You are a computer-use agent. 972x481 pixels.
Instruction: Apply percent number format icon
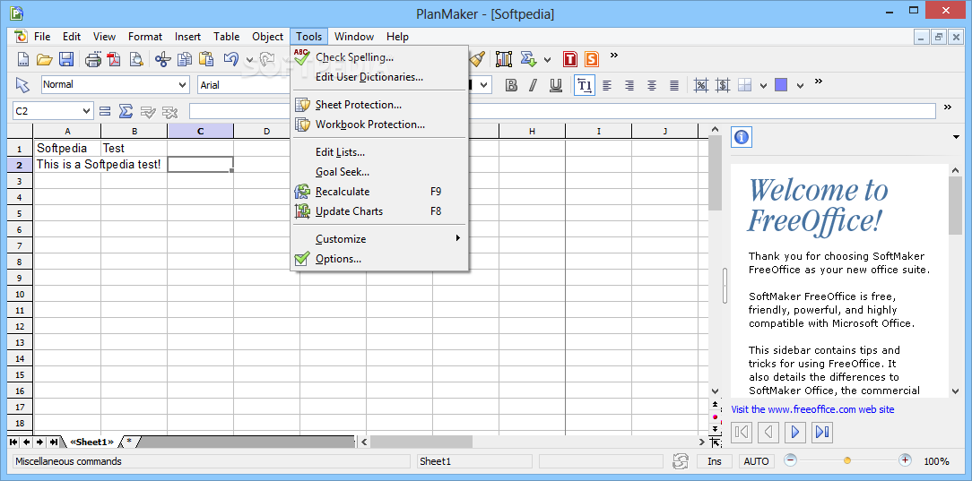pos(701,85)
